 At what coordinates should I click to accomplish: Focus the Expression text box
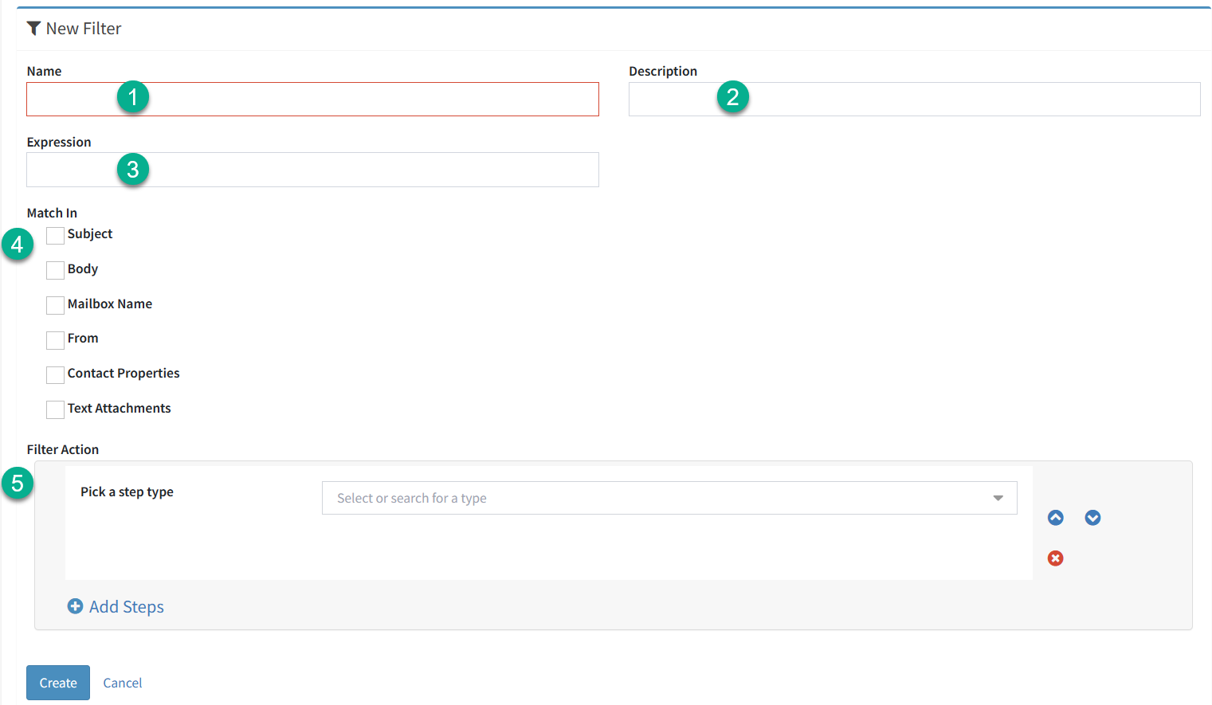pyautogui.click(x=312, y=170)
